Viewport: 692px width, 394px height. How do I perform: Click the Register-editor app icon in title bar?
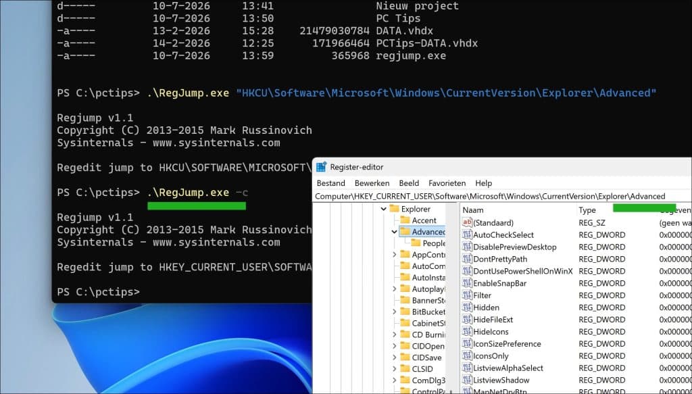tap(321, 167)
